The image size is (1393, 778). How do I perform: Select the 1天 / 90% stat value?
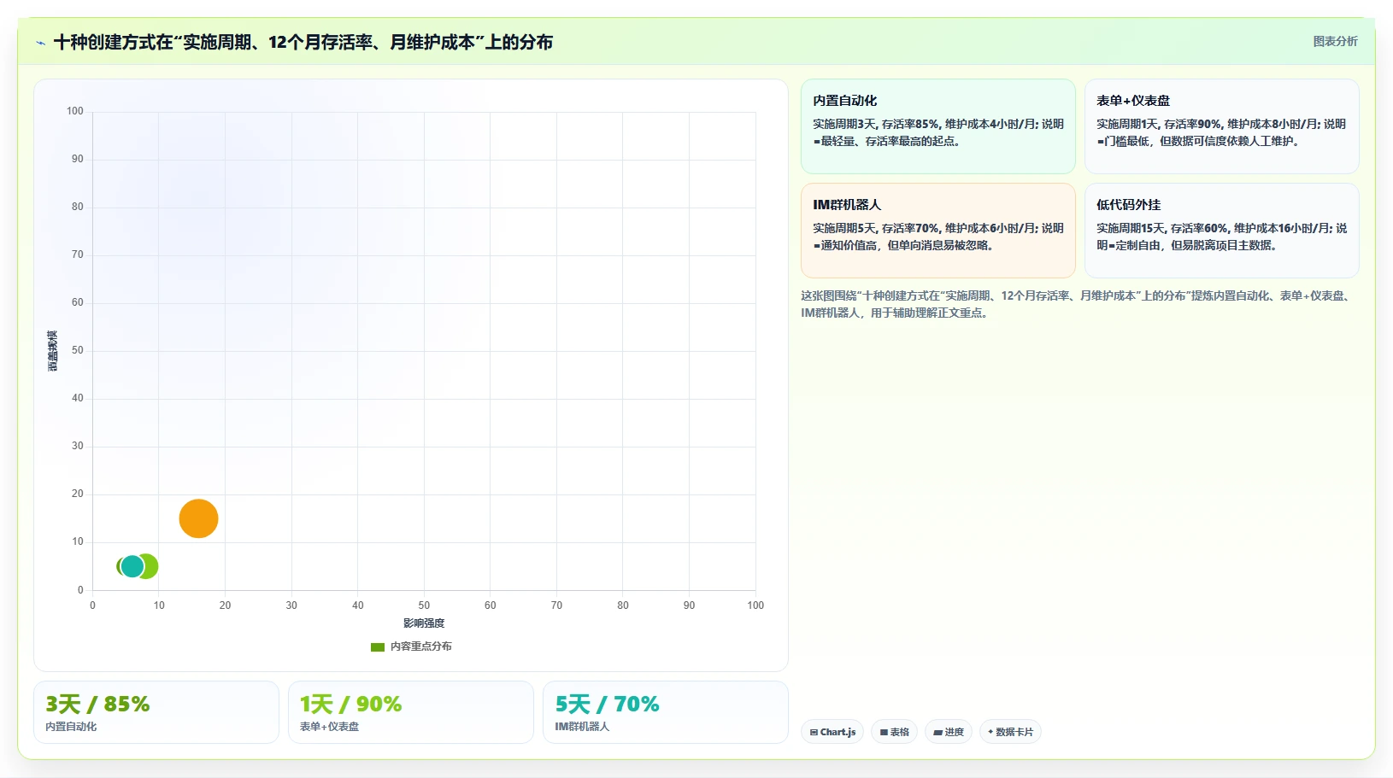tap(350, 705)
